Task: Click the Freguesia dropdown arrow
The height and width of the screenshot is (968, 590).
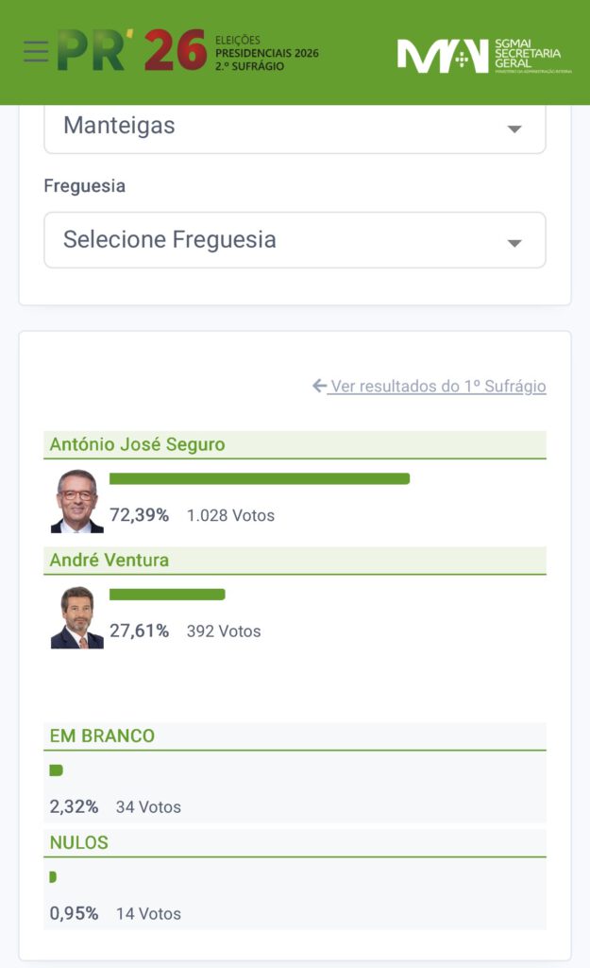Action: tap(514, 243)
